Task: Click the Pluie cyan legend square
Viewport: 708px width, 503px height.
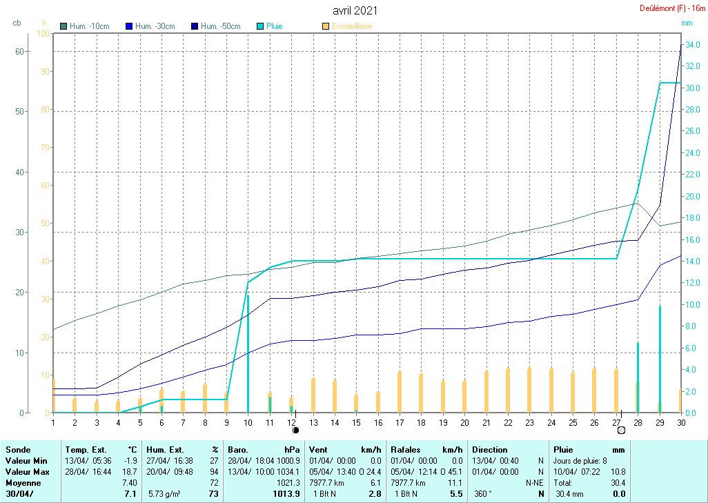Action: (x=260, y=26)
